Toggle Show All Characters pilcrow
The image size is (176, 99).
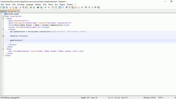63,7
